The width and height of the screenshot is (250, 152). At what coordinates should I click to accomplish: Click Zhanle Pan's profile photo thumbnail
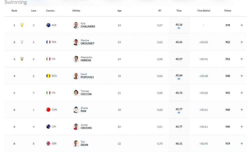pyautogui.click(x=76, y=110)
